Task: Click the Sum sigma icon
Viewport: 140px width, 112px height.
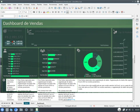Action: click(22, 16)
